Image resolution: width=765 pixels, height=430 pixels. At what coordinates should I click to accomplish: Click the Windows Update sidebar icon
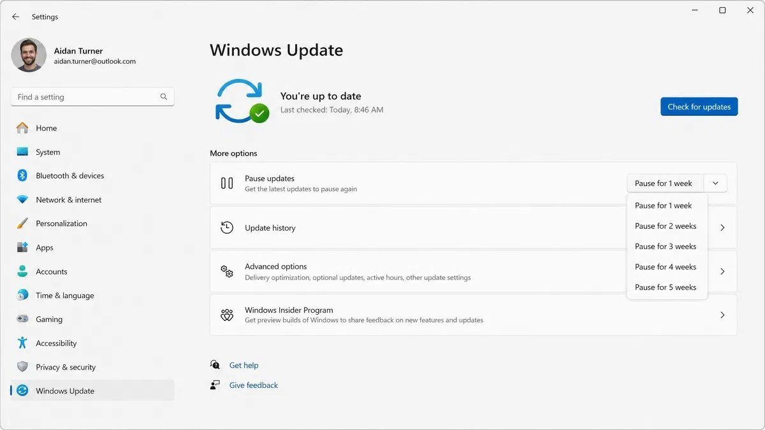[22, 391]
